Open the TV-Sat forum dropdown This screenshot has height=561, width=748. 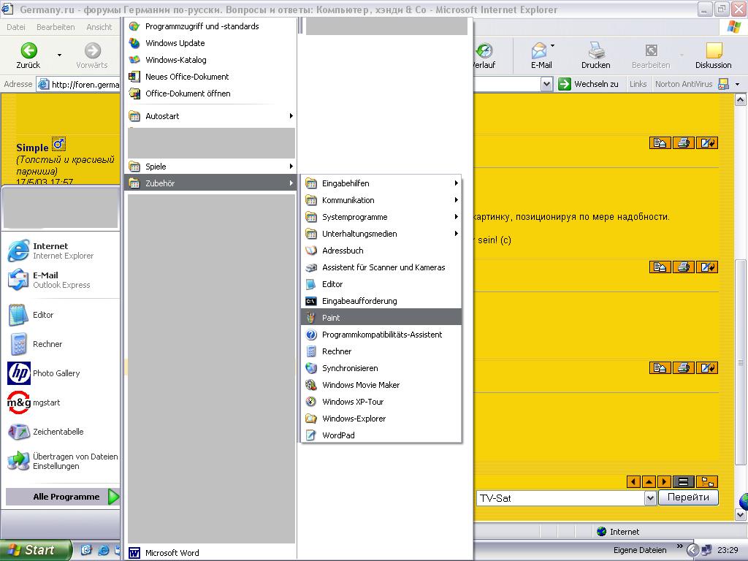650,498
